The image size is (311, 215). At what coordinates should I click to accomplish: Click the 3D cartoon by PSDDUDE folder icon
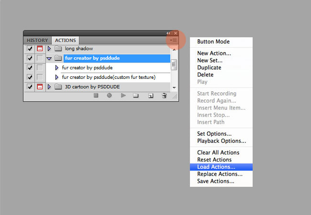[58, 86]
